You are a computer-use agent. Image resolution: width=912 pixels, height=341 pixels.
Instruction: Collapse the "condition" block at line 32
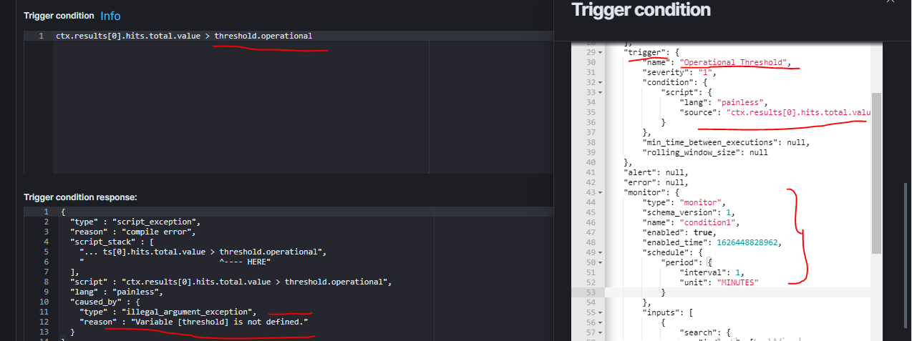(600, 82)
